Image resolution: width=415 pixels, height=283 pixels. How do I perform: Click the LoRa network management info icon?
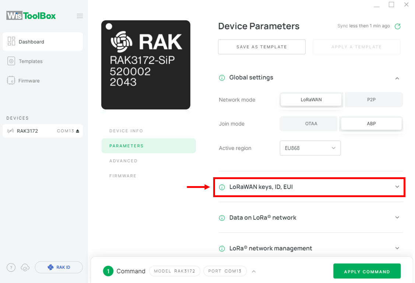tap(222, 249)
